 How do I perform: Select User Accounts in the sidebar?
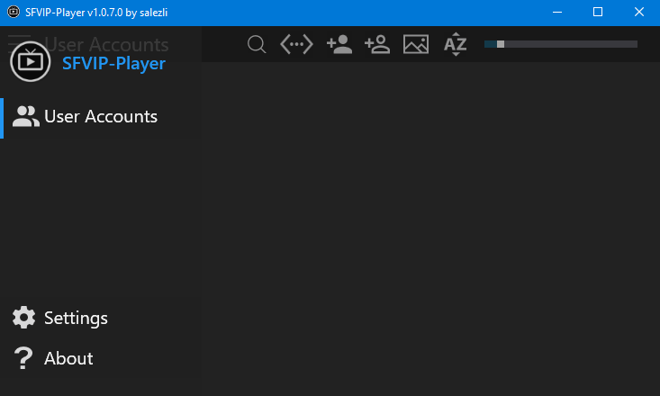(x=101, y=117)
